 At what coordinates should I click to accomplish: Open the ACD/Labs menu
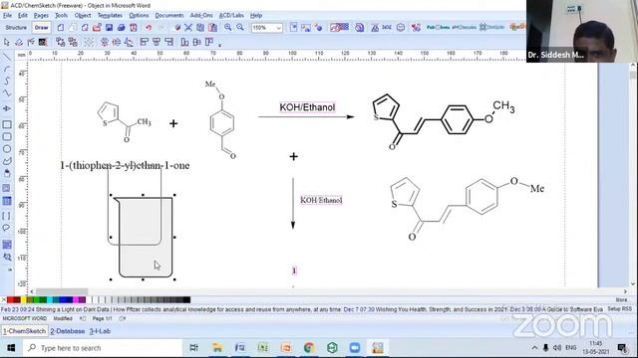click(x=231, y=16)
